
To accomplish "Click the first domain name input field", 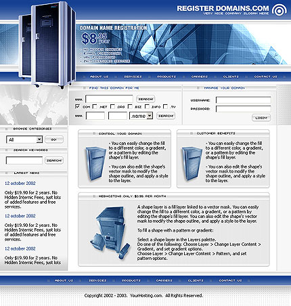I will pos(109,99).
